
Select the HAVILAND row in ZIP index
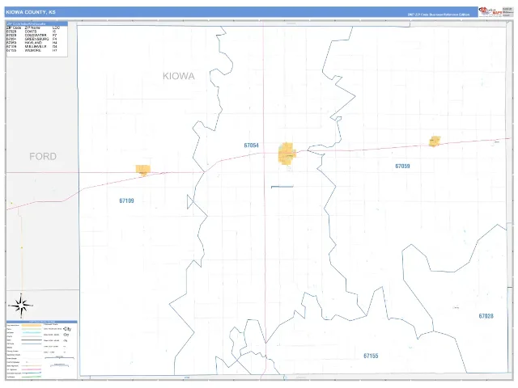pyautogui.click(x=32, y=43)
